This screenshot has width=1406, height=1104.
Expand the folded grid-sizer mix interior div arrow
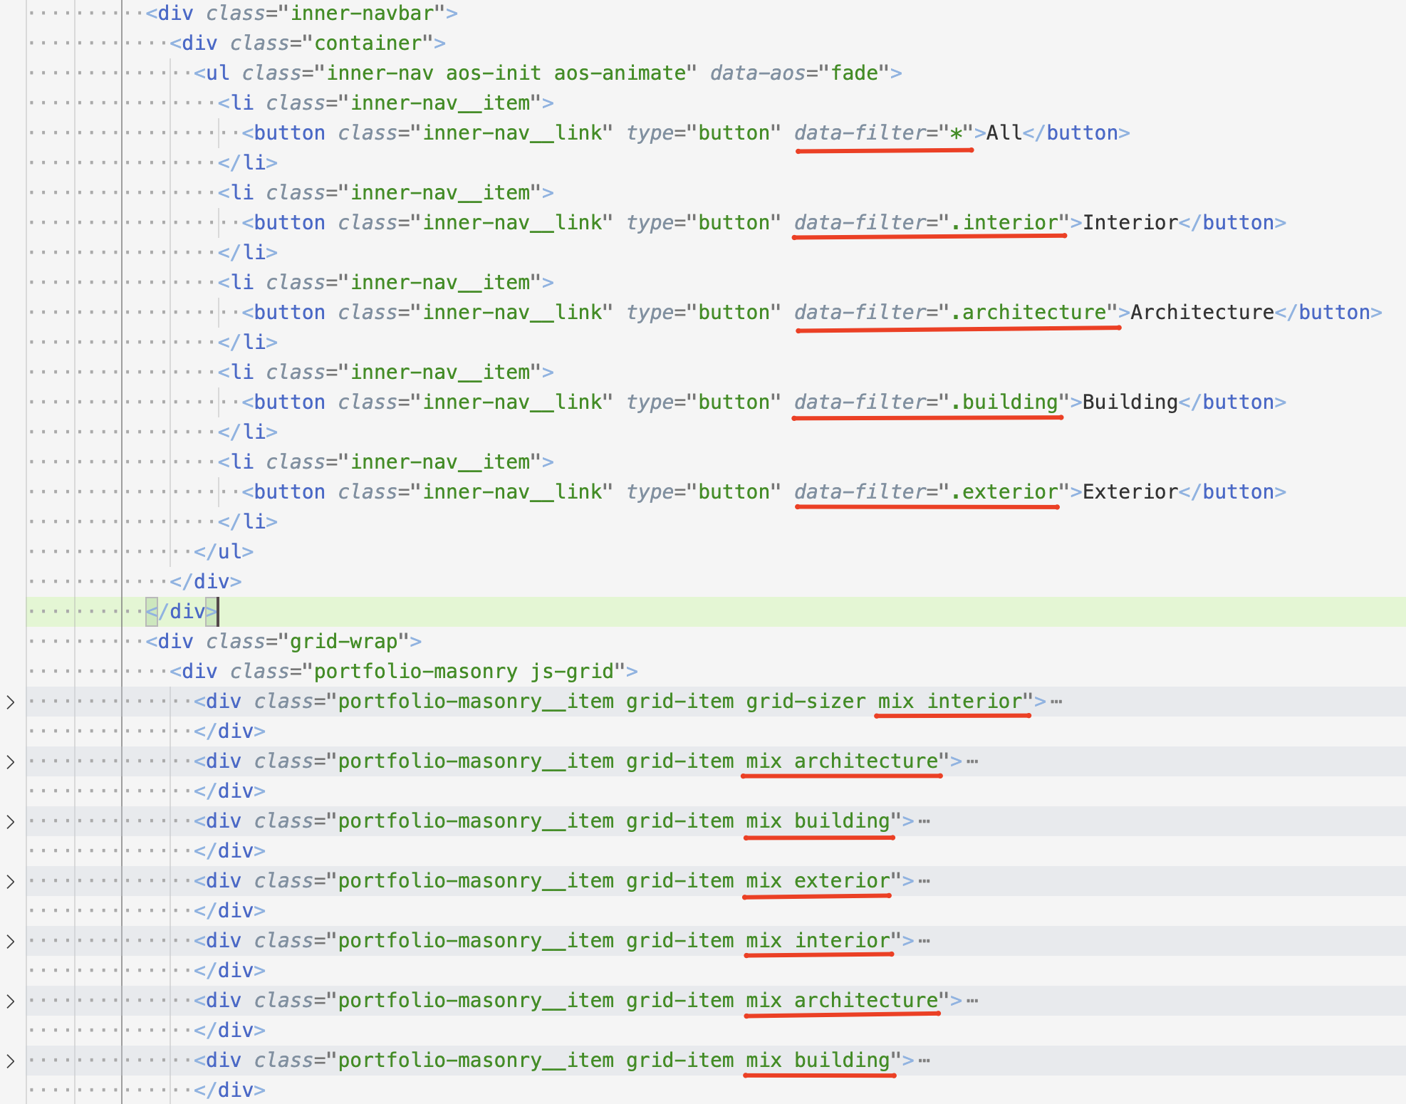click(x=11, y=702)
